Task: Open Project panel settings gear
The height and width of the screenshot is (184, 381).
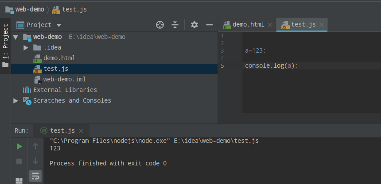Action: (x=194, y=25)
